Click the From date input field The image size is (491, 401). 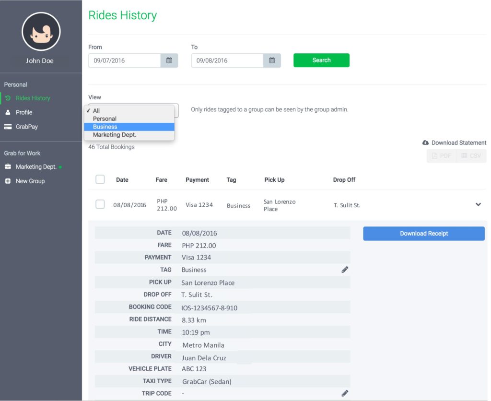coord(124,60)
